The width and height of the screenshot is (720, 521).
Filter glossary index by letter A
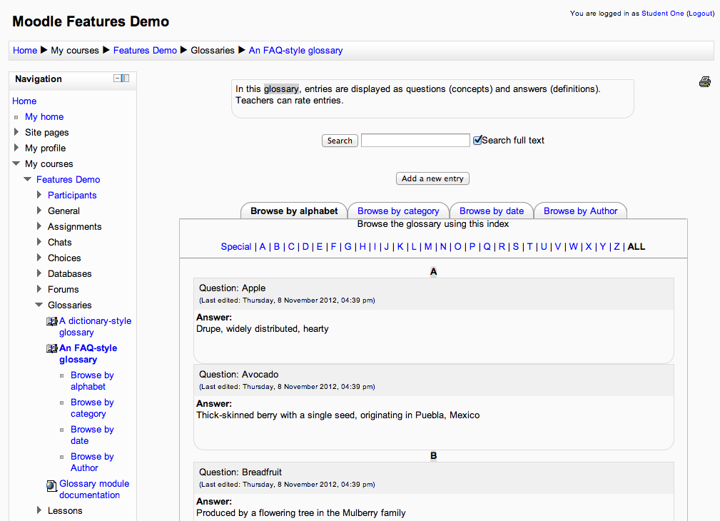263,247
